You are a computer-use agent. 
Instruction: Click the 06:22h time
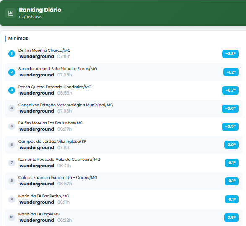coord(65,221)
